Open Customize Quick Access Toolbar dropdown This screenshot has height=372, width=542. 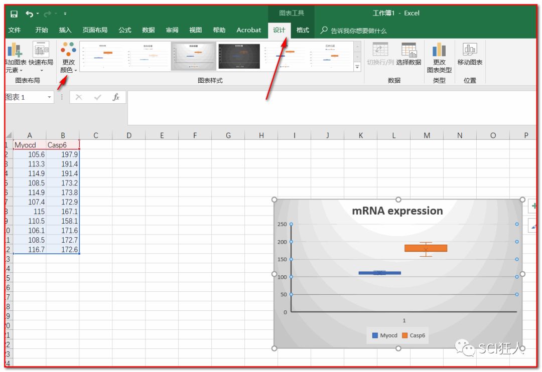click(x=65, y=14)
